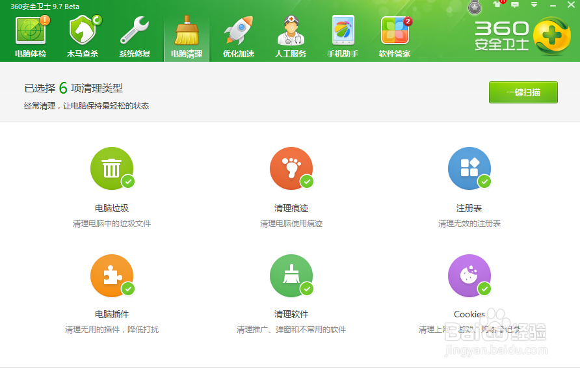Click the Cookies label text
580x370 pixels.
coord(469,314)
